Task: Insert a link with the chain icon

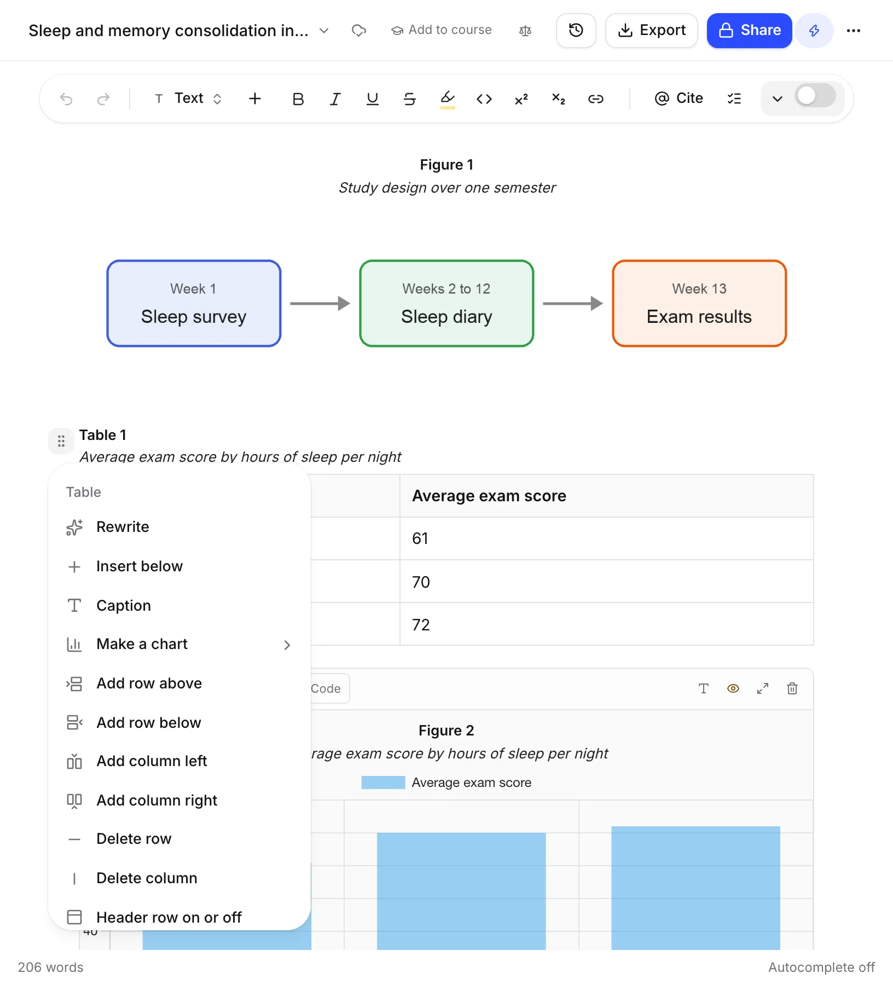Action: pyautogui.click(x=596, y=99)
